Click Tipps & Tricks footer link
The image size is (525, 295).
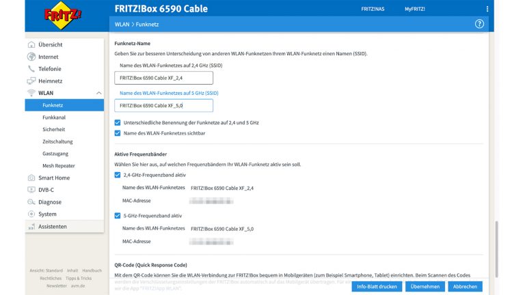point(79,279)
